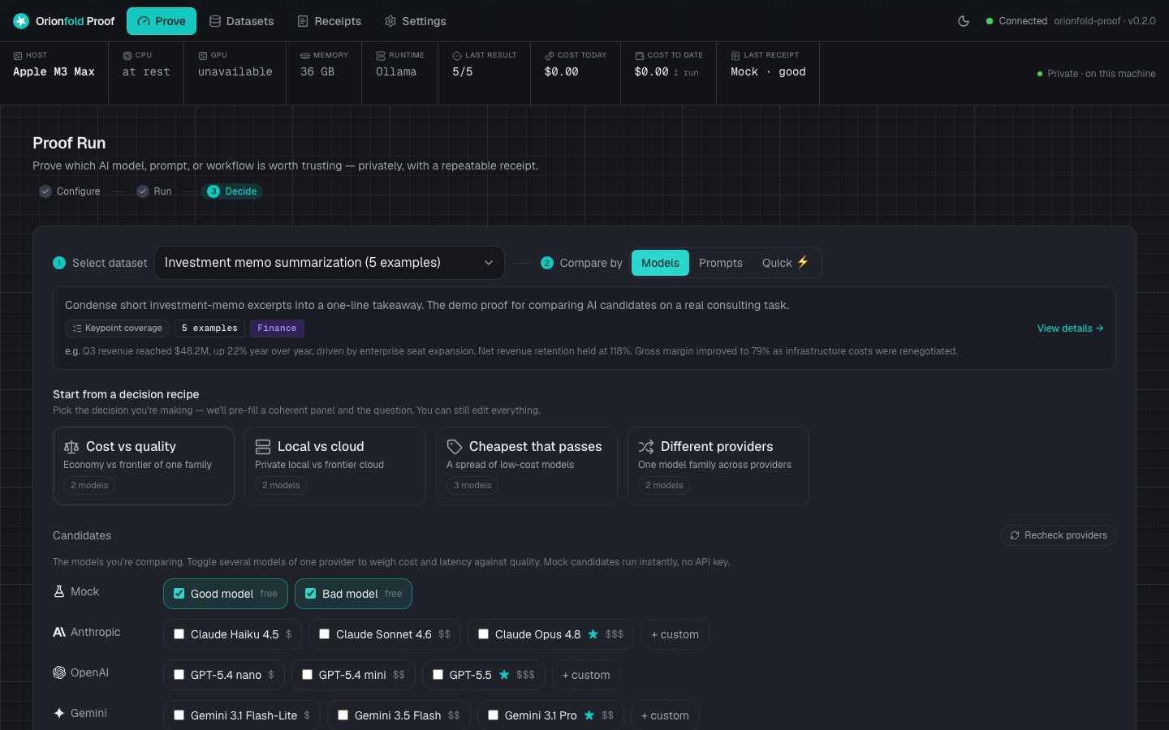Check the Claude Sonnet 4.6 checkbox
The width and height of the screenshot is (1169, 730).
[325, 634]
